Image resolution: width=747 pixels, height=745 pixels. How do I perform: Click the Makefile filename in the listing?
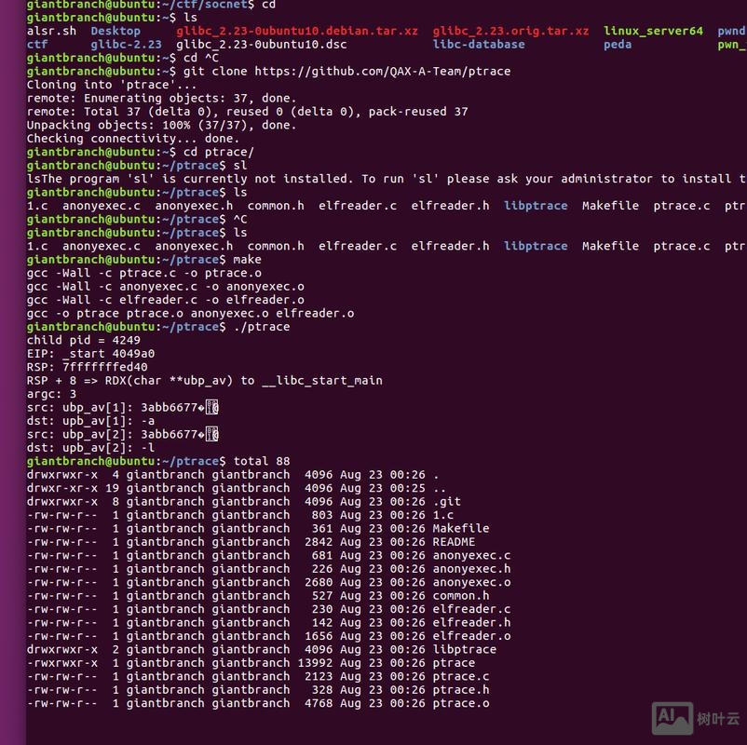(611, 205)
